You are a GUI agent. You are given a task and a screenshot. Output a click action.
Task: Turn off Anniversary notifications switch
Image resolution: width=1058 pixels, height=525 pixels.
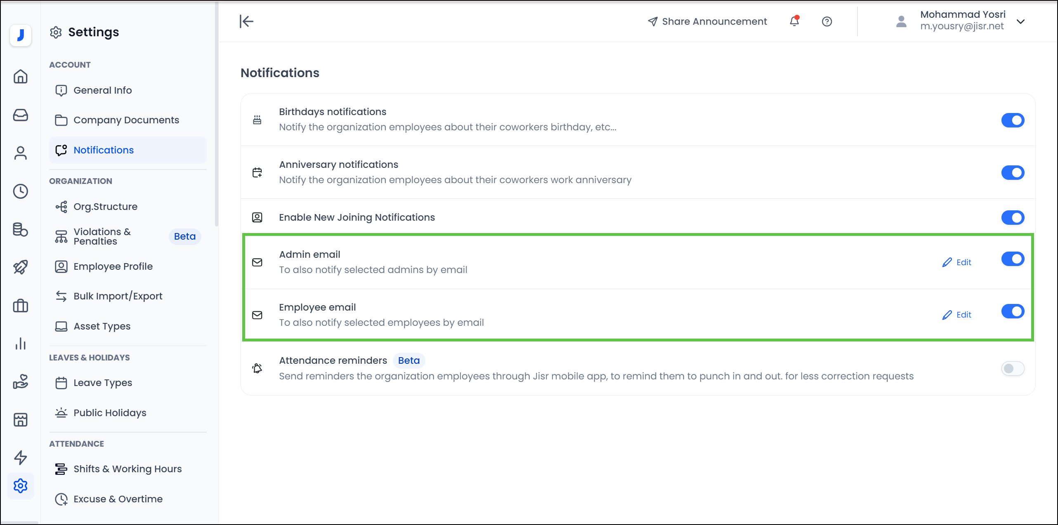point(1013,173)
